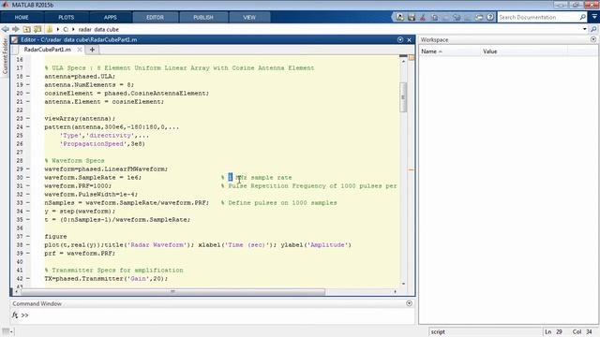
Task: Click the C: drive path segment
Action: click(66, 29)
